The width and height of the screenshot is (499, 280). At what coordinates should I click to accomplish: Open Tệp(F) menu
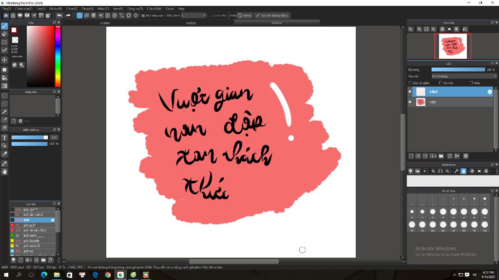(x=6, y=9)
